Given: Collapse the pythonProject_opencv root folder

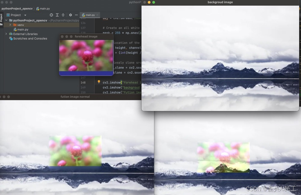Looking at the screenshot, I should pos(6,20).
